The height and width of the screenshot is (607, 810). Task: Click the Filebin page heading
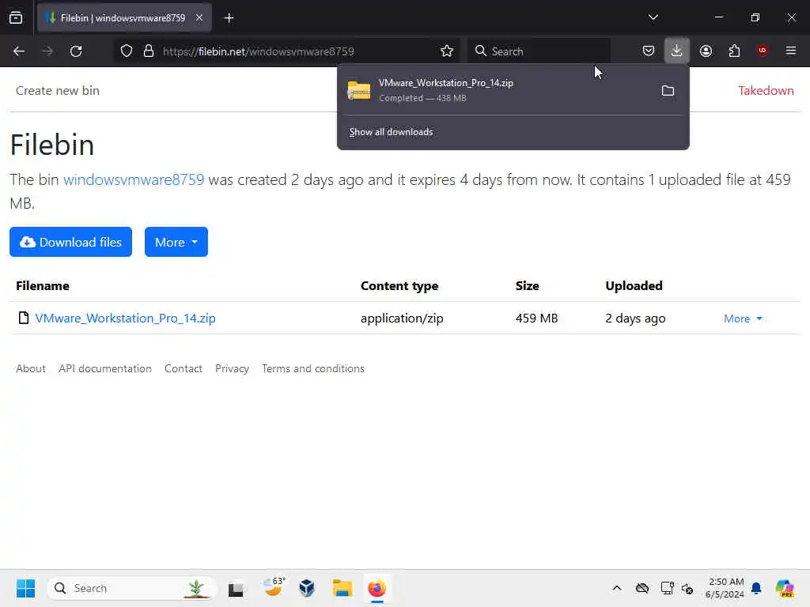52,145
